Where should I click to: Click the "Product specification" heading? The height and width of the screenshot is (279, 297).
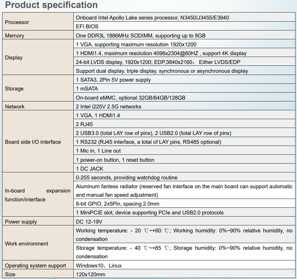[x=51, y=5]
